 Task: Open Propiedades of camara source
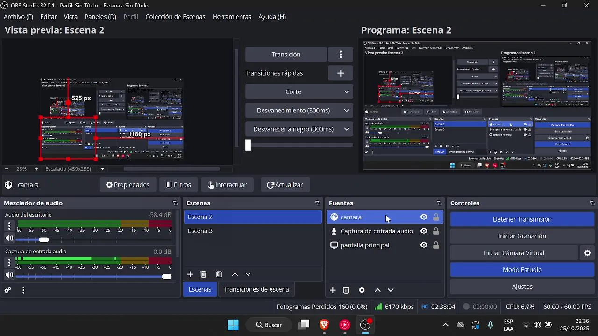click(x=128, y=185)
